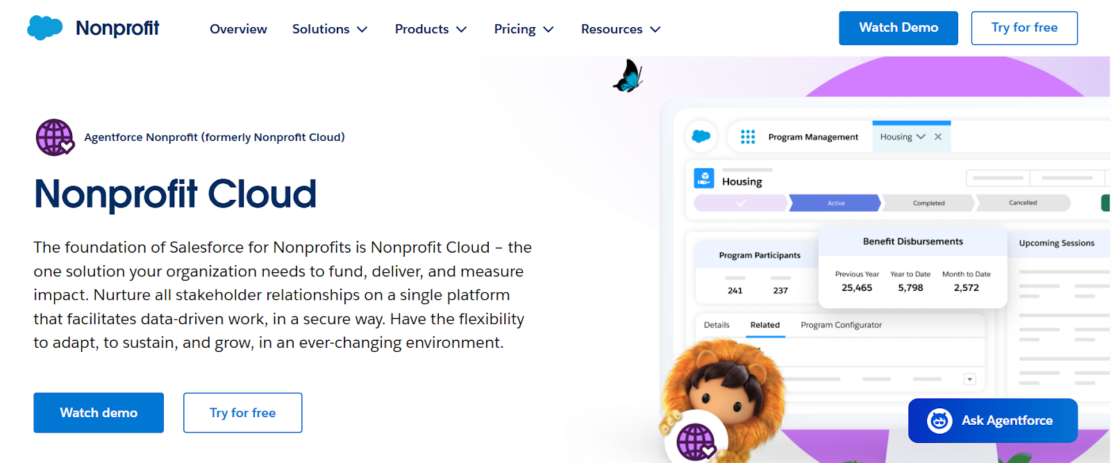Click the Salesforce cloud logo in header
This screenshot has width=1111, height=463.
(45, 28)
